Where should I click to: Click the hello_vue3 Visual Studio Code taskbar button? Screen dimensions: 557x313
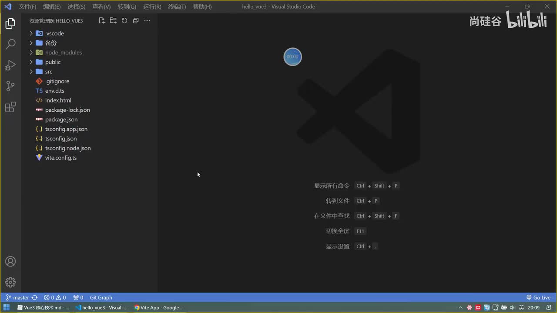point(101,308)
